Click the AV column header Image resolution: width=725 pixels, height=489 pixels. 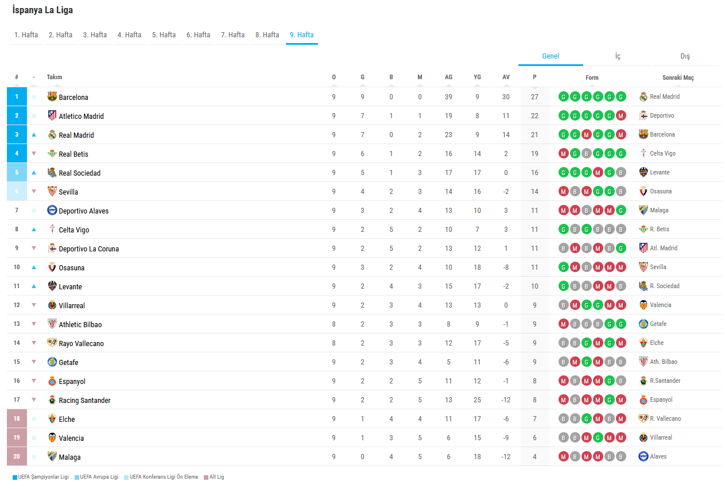[506, 77]
